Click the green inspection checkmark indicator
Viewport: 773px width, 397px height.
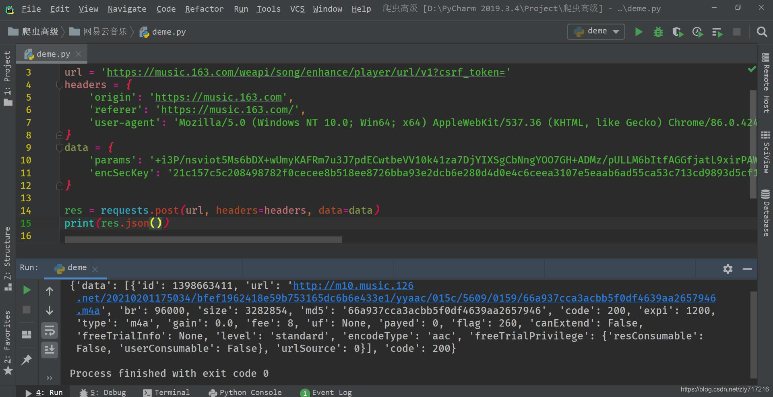752,69
